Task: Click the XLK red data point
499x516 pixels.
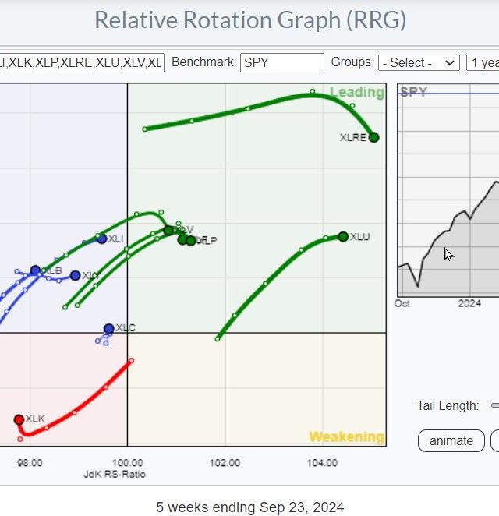Action: point(19,419)
